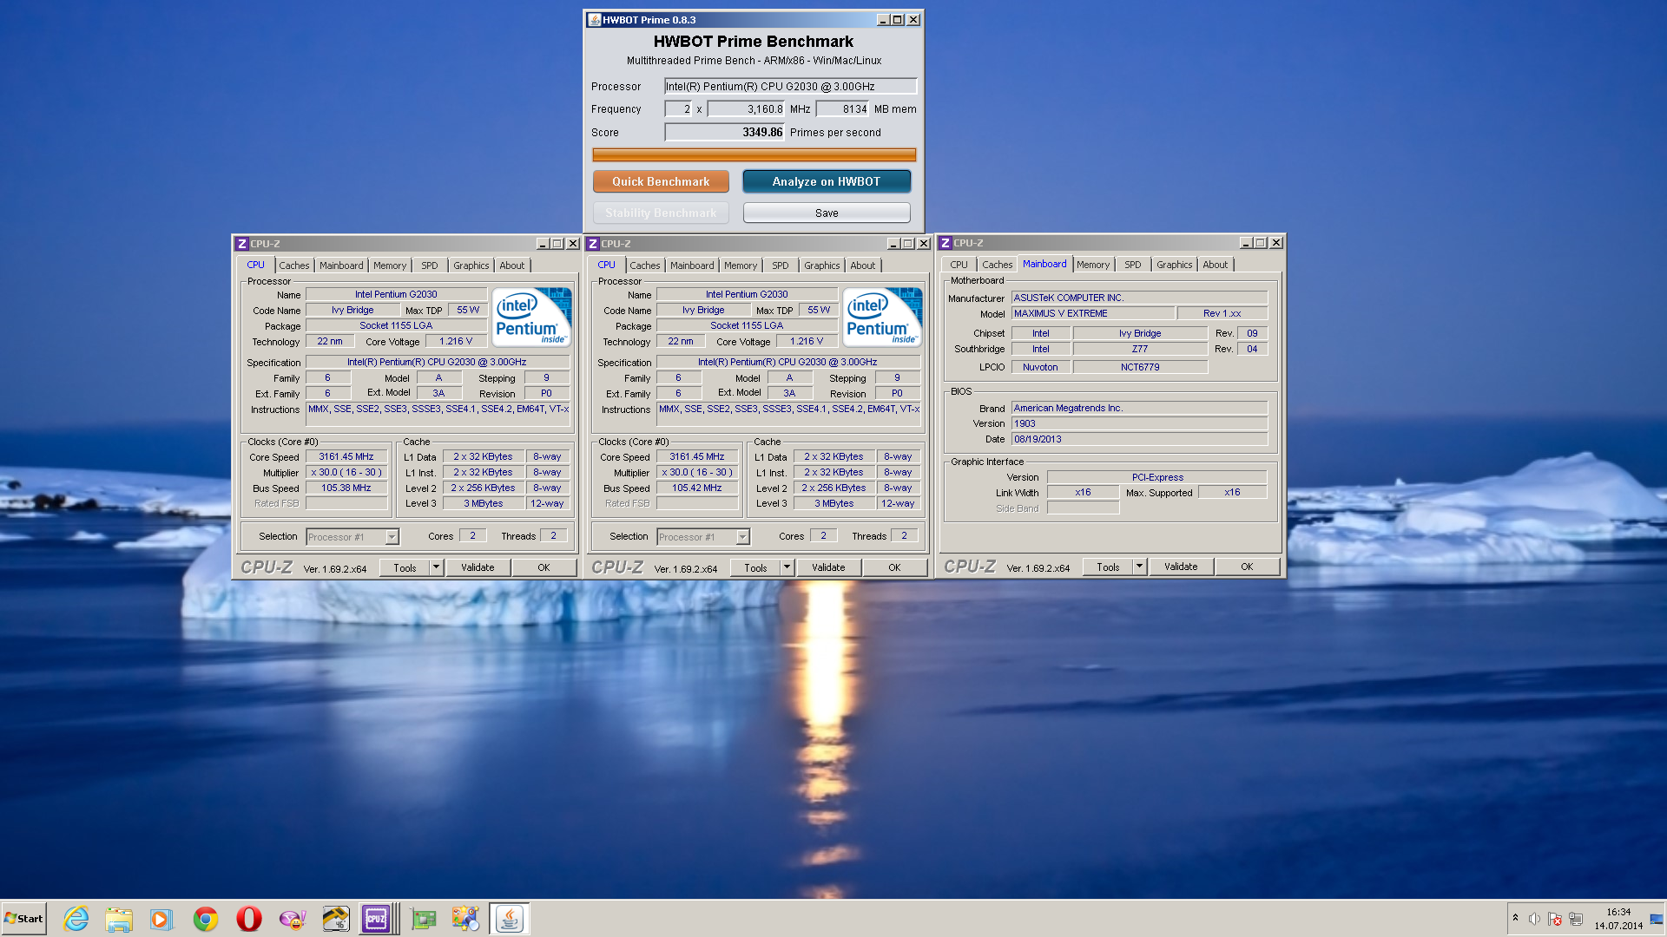1667x937 pixels.
Task: Click the MAXIMUS V EXTREME model value
Action: click(x=1093, y=313)
